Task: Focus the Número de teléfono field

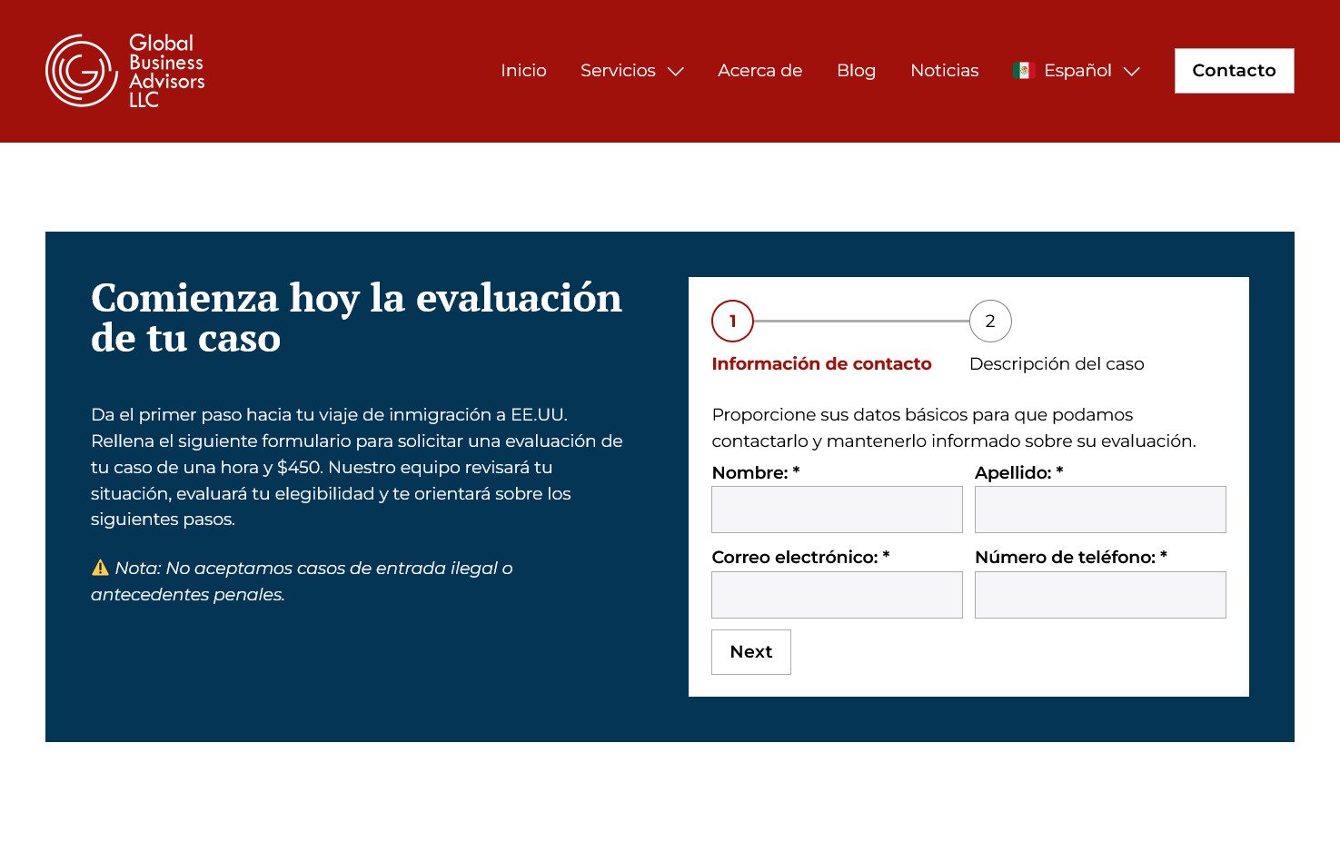Action: (x=1100, y=595)
